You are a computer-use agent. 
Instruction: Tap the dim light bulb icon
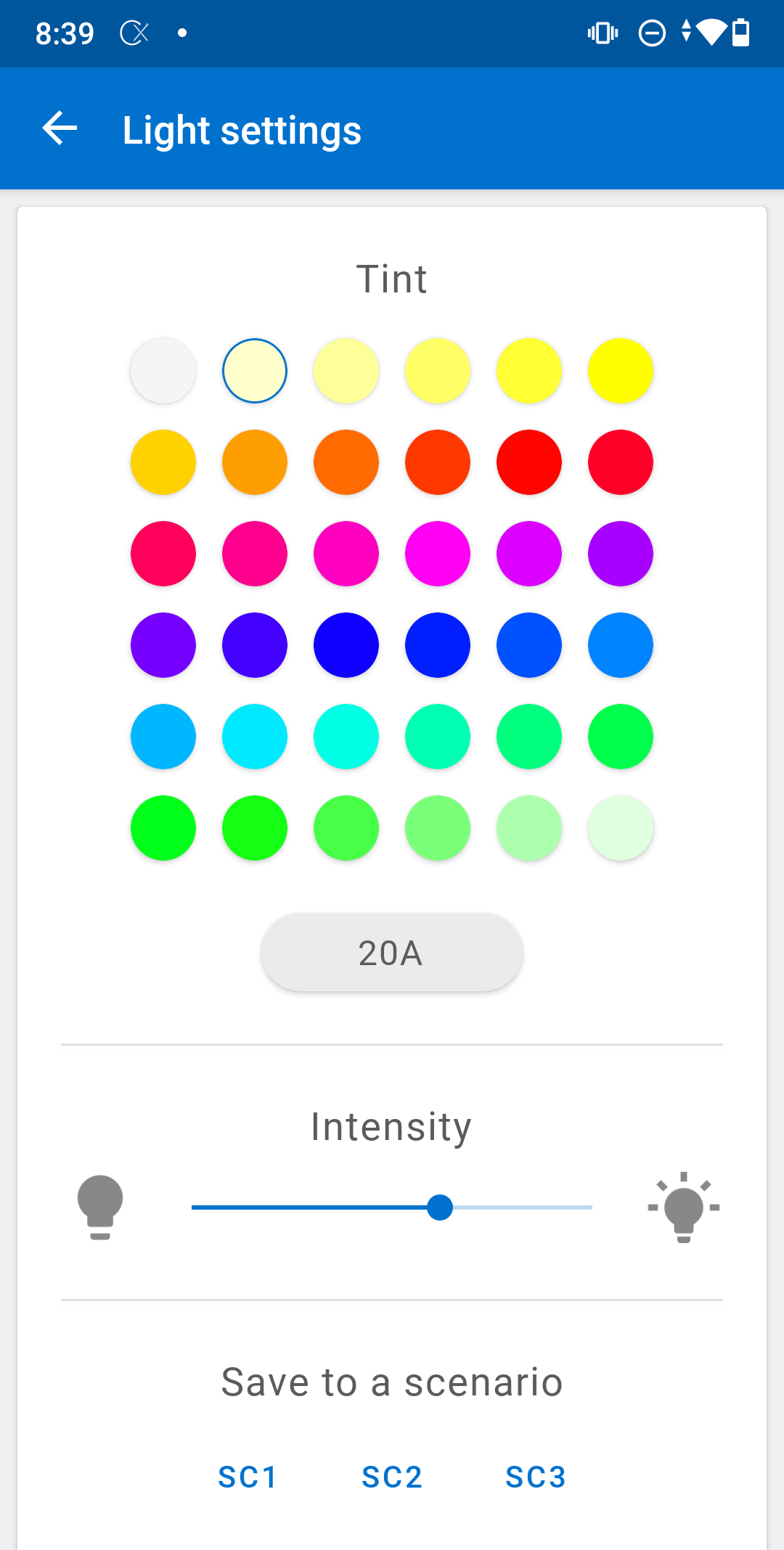(100, 1207)
